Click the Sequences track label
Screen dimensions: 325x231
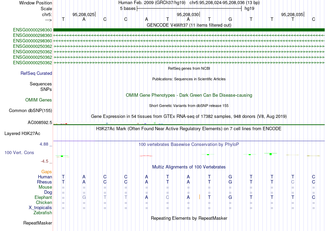click(x=41, y=84)
